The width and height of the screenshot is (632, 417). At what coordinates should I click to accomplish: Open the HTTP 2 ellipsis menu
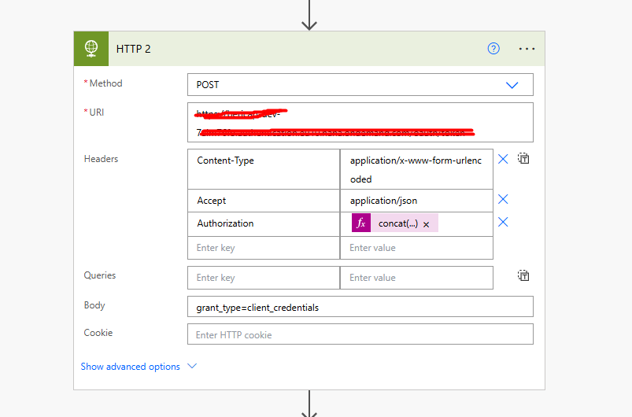tap(527, 49)
